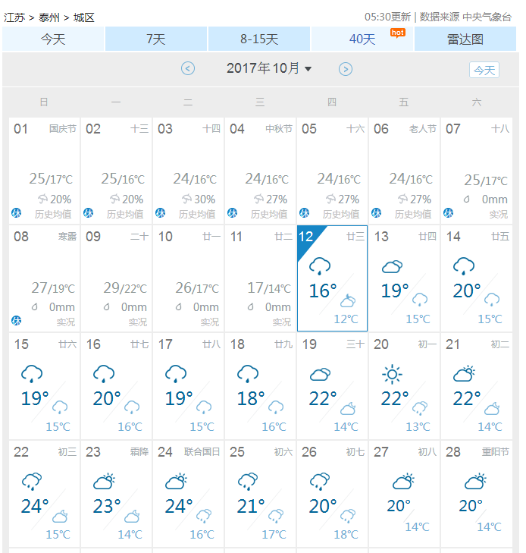Click the showers icon on October 22

pyautogui.click(x=32, y=482)
